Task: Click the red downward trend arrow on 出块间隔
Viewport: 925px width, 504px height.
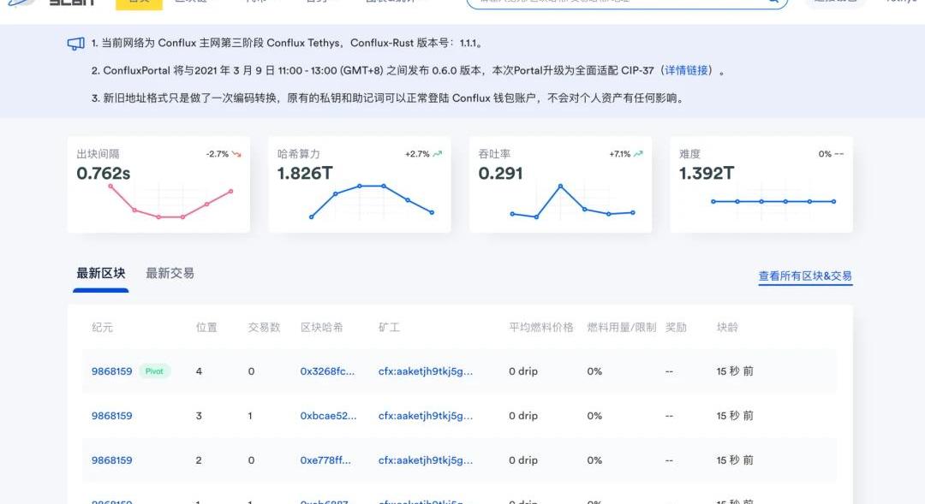Action: click(x=237, y=154)
